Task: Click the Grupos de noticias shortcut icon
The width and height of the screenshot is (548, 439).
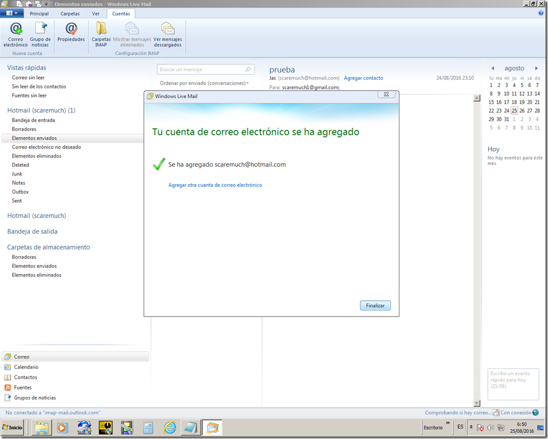Action: coord(7,398)
